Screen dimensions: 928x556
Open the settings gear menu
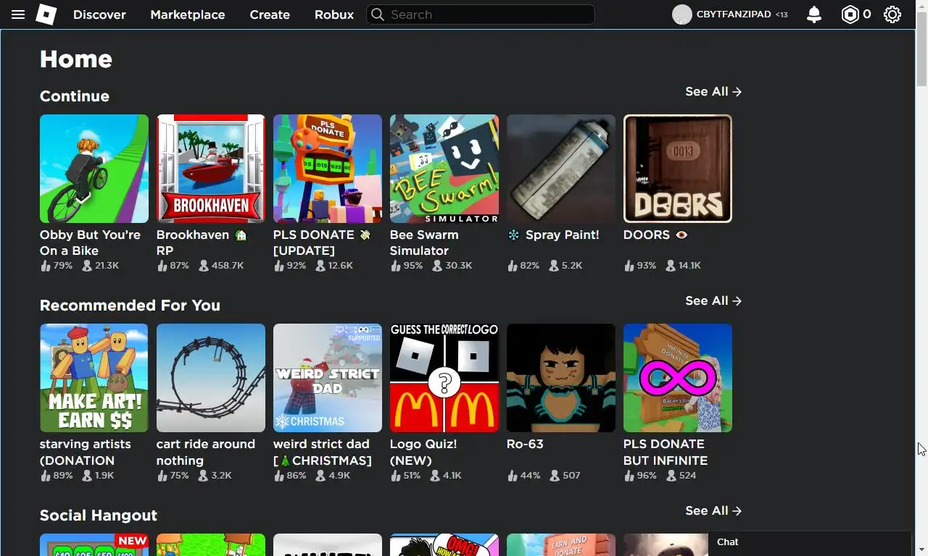pyautogui.click(x=892, y=14)
